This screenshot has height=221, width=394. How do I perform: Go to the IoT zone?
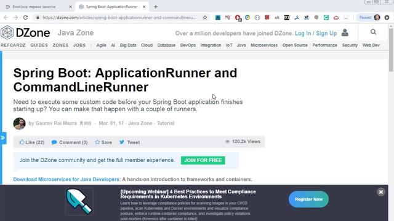(229, 45)
